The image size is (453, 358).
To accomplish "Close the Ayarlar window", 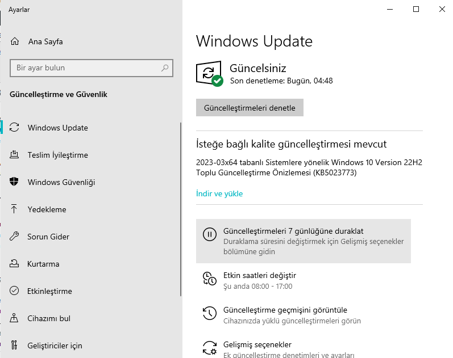I will (442, 9).
